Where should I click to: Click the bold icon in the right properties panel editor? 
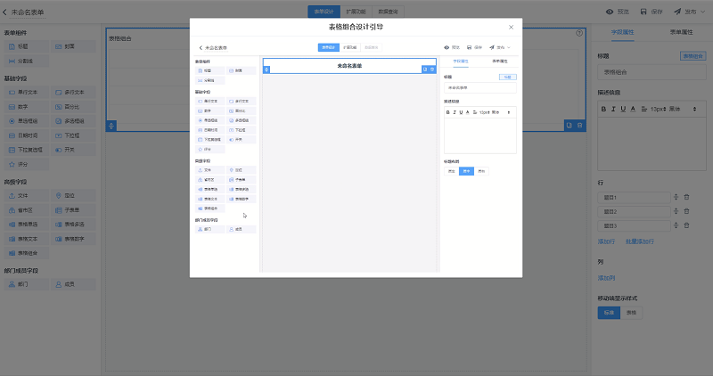[602, 109]
